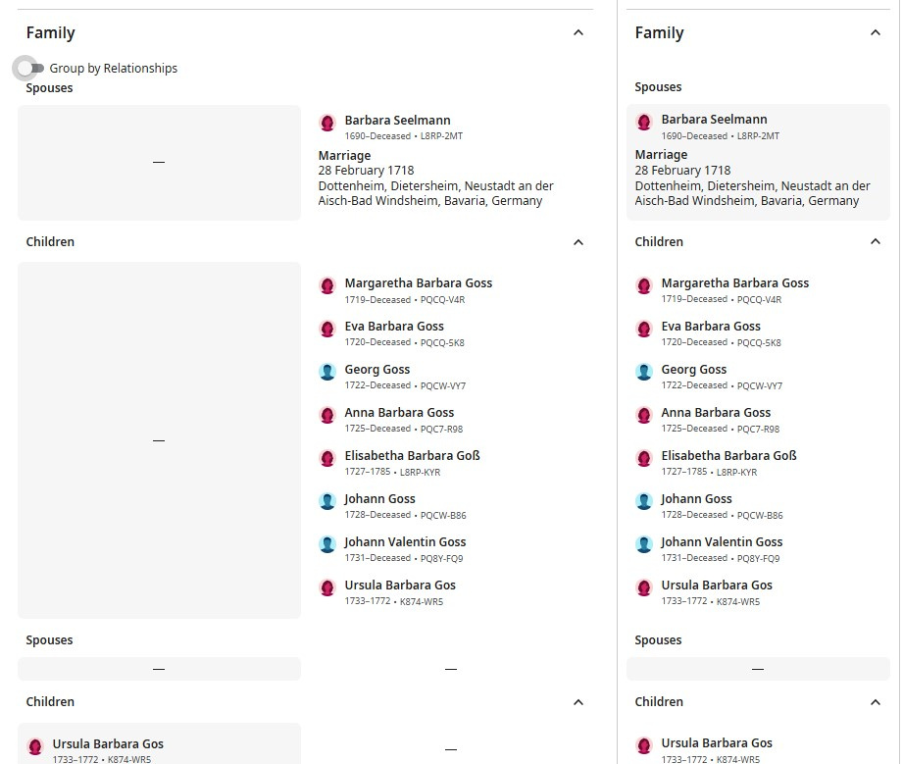
Task: Click Barbara Seelmann's avatar icon, left panel
Action: [327, 123]
